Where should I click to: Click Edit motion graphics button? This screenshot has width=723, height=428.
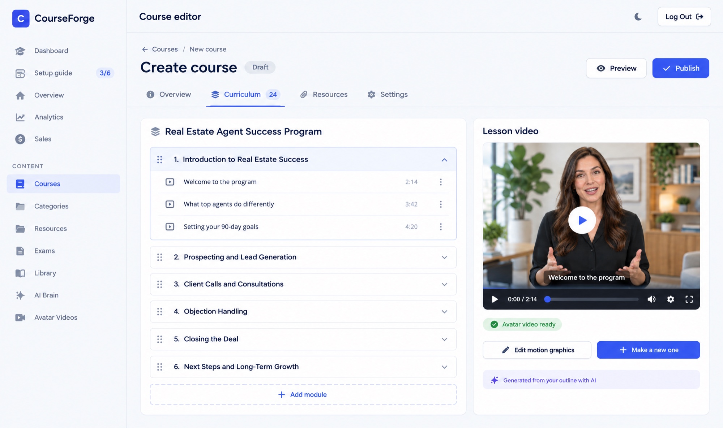[537, 350]
